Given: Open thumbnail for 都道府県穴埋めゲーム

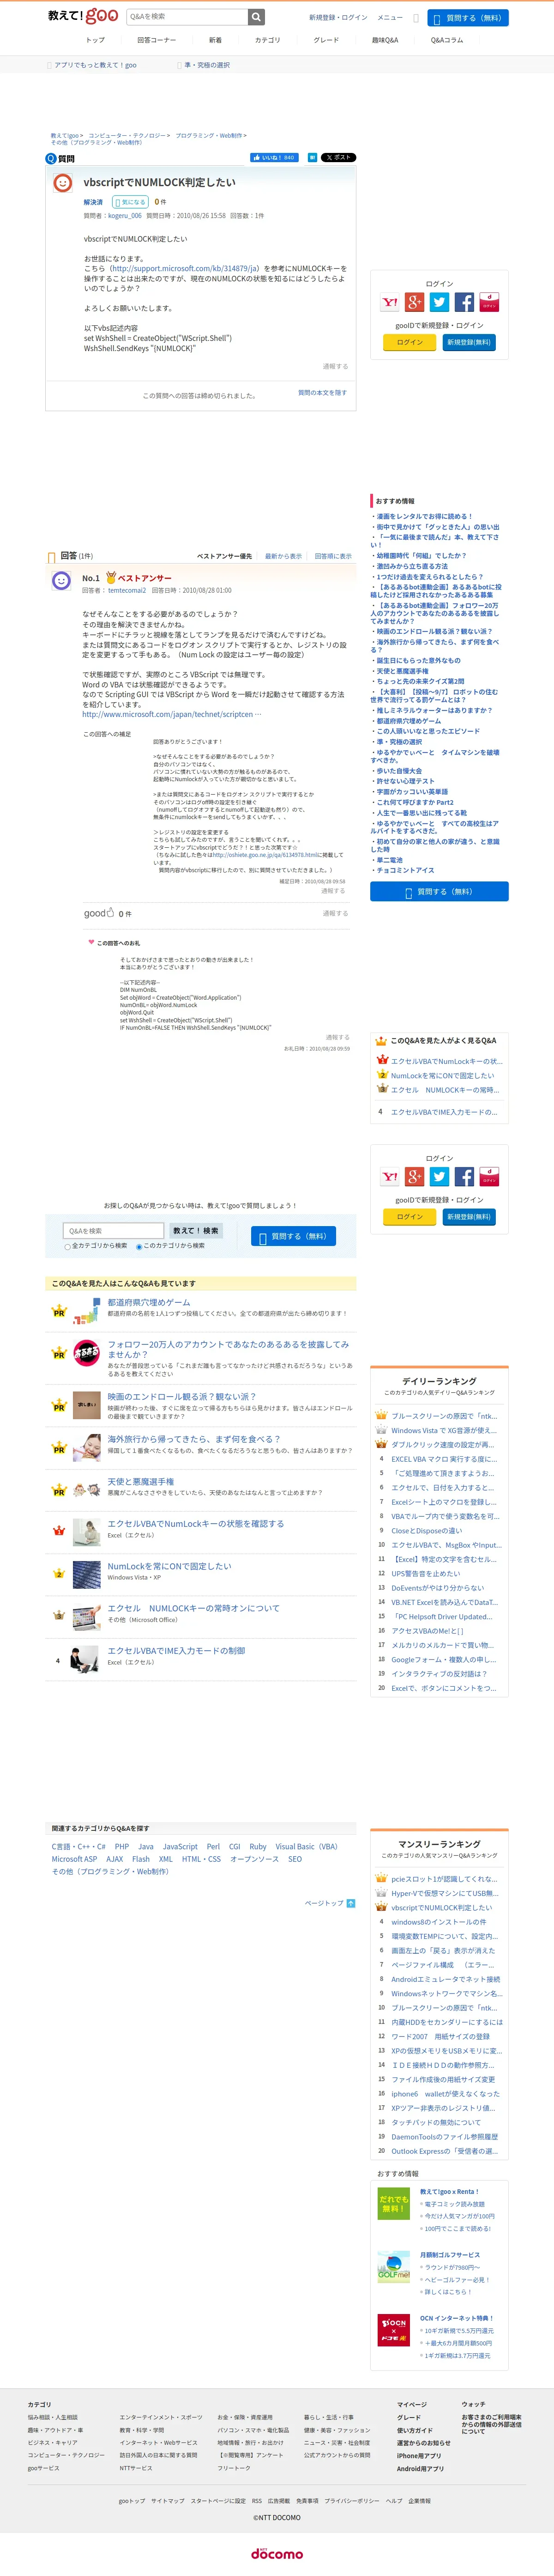Looking at the screenshot, I should pos(86,1311).
